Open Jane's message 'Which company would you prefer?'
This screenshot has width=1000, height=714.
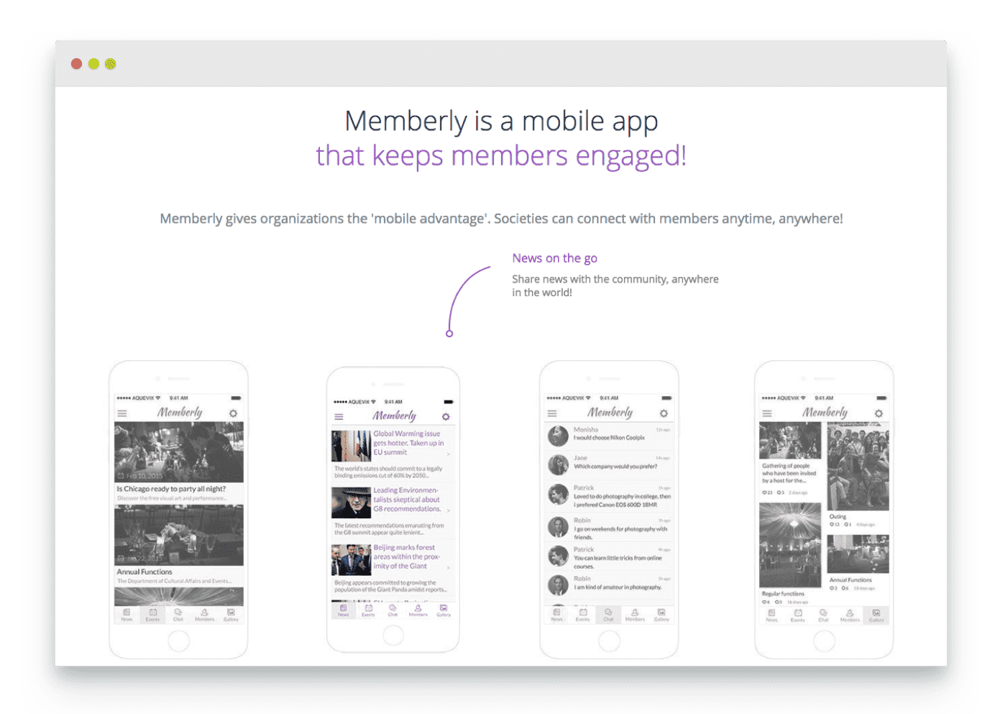tap(615, 467)
